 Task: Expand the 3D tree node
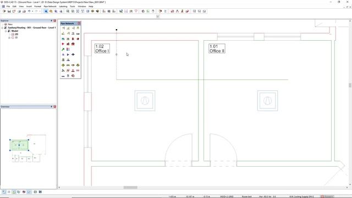tap(9, 37)
